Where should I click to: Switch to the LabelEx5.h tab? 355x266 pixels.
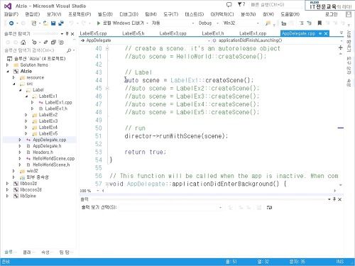133,33
